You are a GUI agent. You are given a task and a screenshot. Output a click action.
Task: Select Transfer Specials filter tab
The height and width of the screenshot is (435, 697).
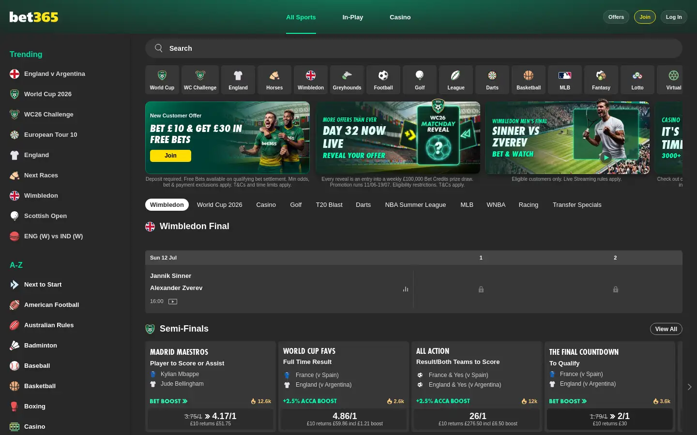577,205
